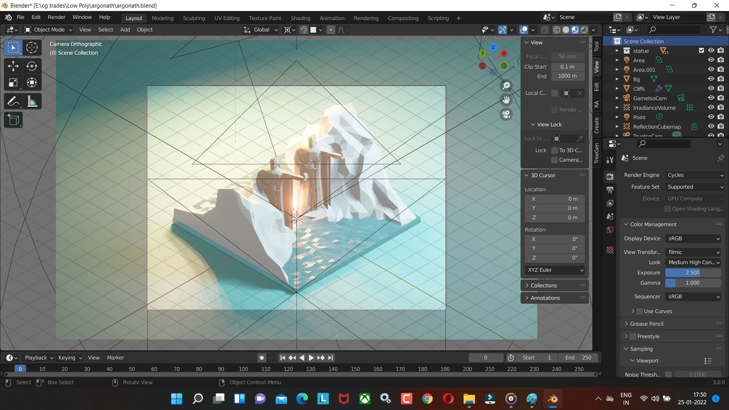
Task: Enable the Use Curves checkbox
Action: [639, 311]
